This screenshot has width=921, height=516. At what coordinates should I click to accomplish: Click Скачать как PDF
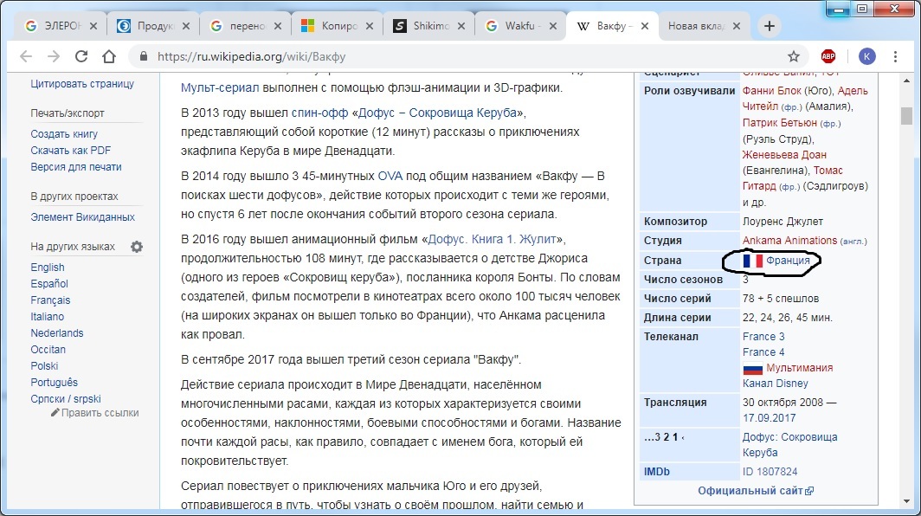[70, 151]
